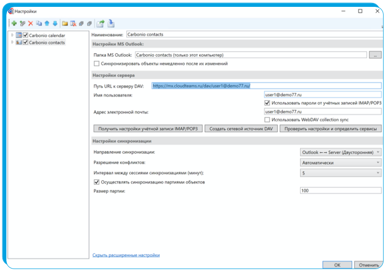
Task: Disable the Carbonio contacts profile checkbox
Action: pyautogui.click(x=25, y=43)
